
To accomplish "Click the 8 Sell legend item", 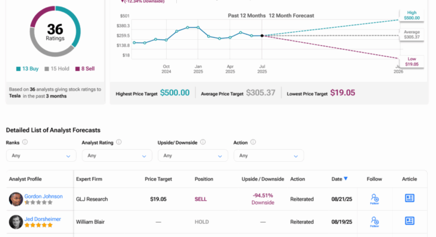I will [x=85, y=69].
